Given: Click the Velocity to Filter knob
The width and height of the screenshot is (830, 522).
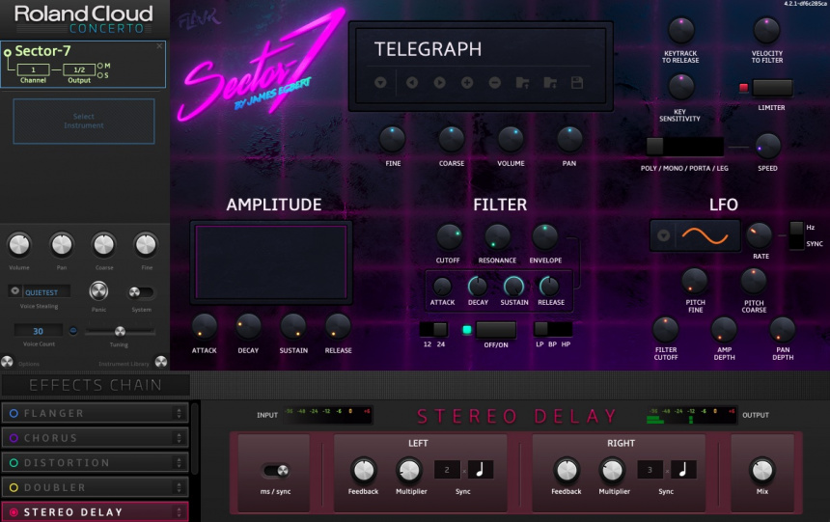Looking at the screenshot, I should click(x=766, y=30).
